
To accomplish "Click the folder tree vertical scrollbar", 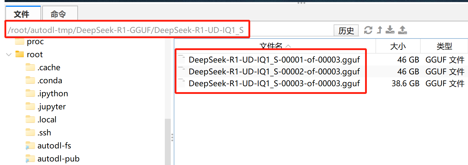I will coord(168,142).
